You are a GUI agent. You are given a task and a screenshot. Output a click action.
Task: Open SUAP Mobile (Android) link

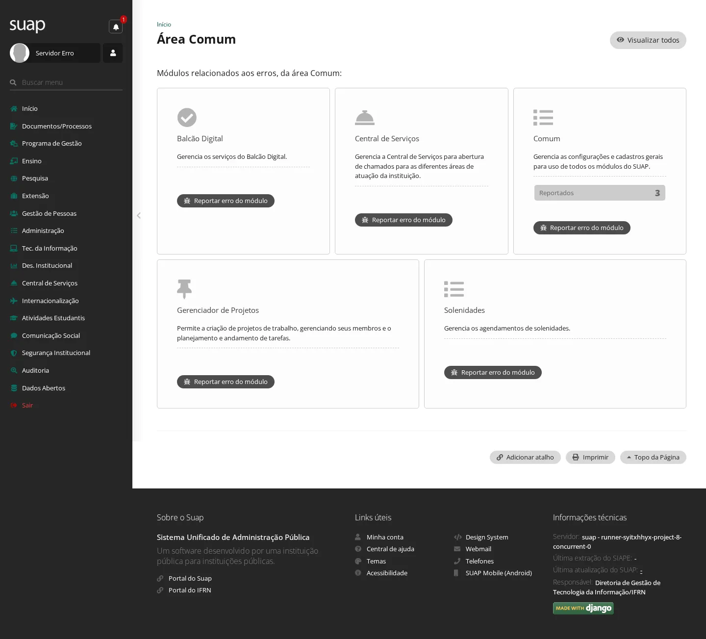point(499,573)
